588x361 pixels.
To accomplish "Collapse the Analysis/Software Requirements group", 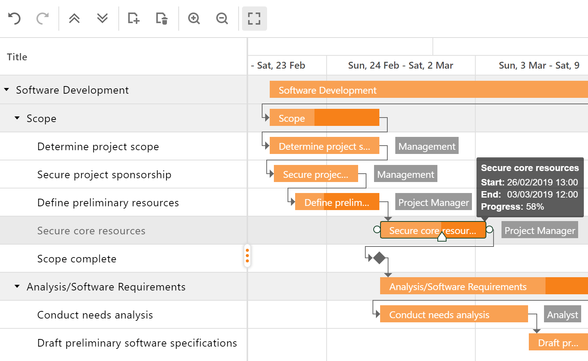I will 17,287.
